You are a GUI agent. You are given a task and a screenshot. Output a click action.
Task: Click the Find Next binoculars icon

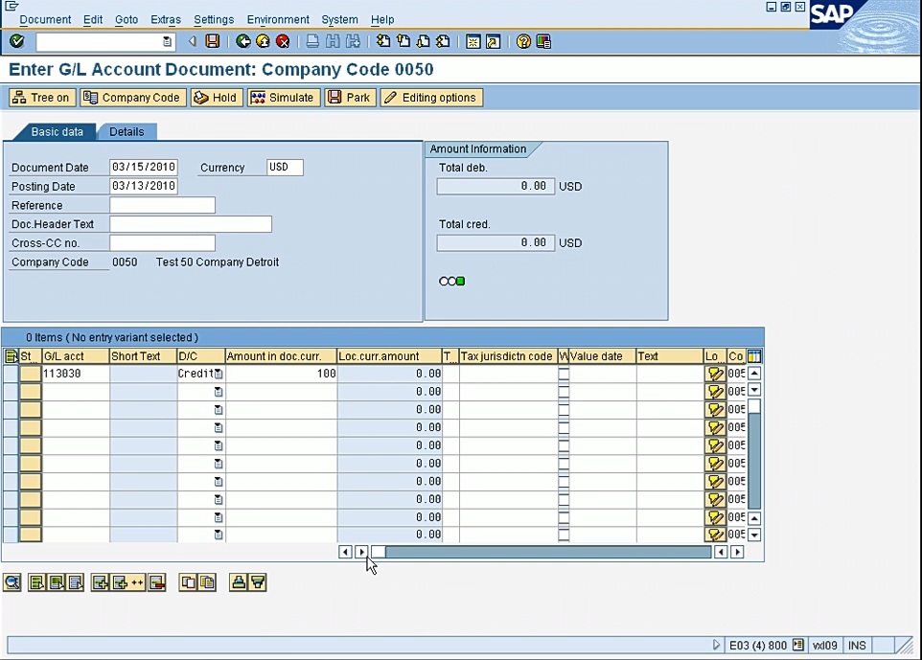point(353,41)
